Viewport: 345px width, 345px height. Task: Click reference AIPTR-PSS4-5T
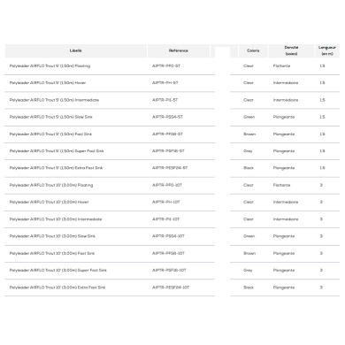[167, 117]
